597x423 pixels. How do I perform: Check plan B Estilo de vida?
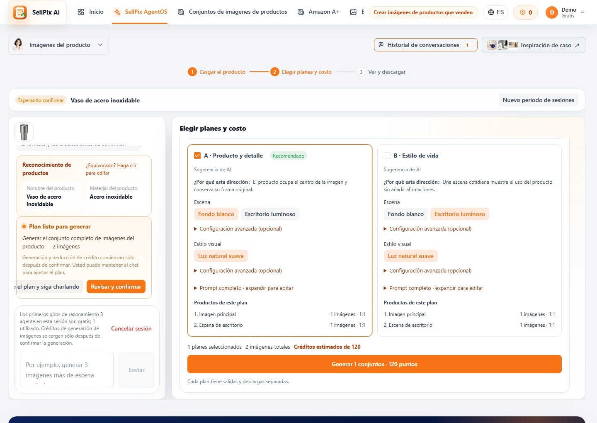pos(387,156)
